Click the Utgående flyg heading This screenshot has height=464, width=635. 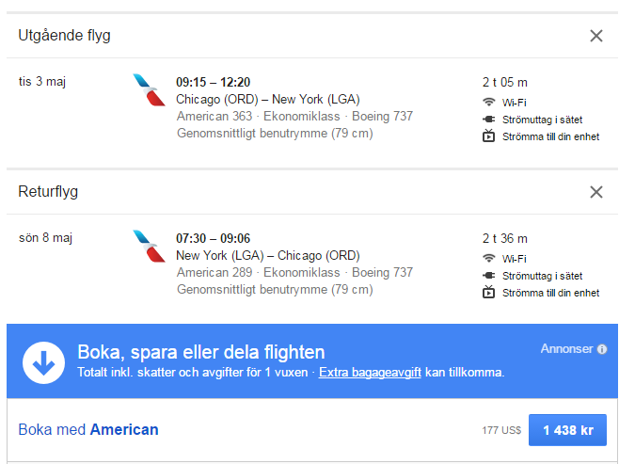coord(65,36)
